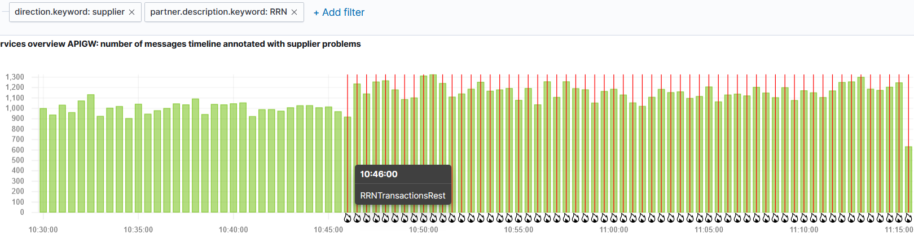Select the fire annotation icon above 10:50:00
Image resolution: width=914 pixels, height=238 pixels.
point(424,218)
